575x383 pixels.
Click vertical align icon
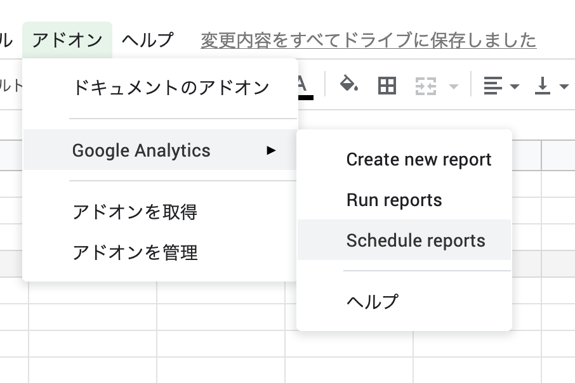(543, 86)
